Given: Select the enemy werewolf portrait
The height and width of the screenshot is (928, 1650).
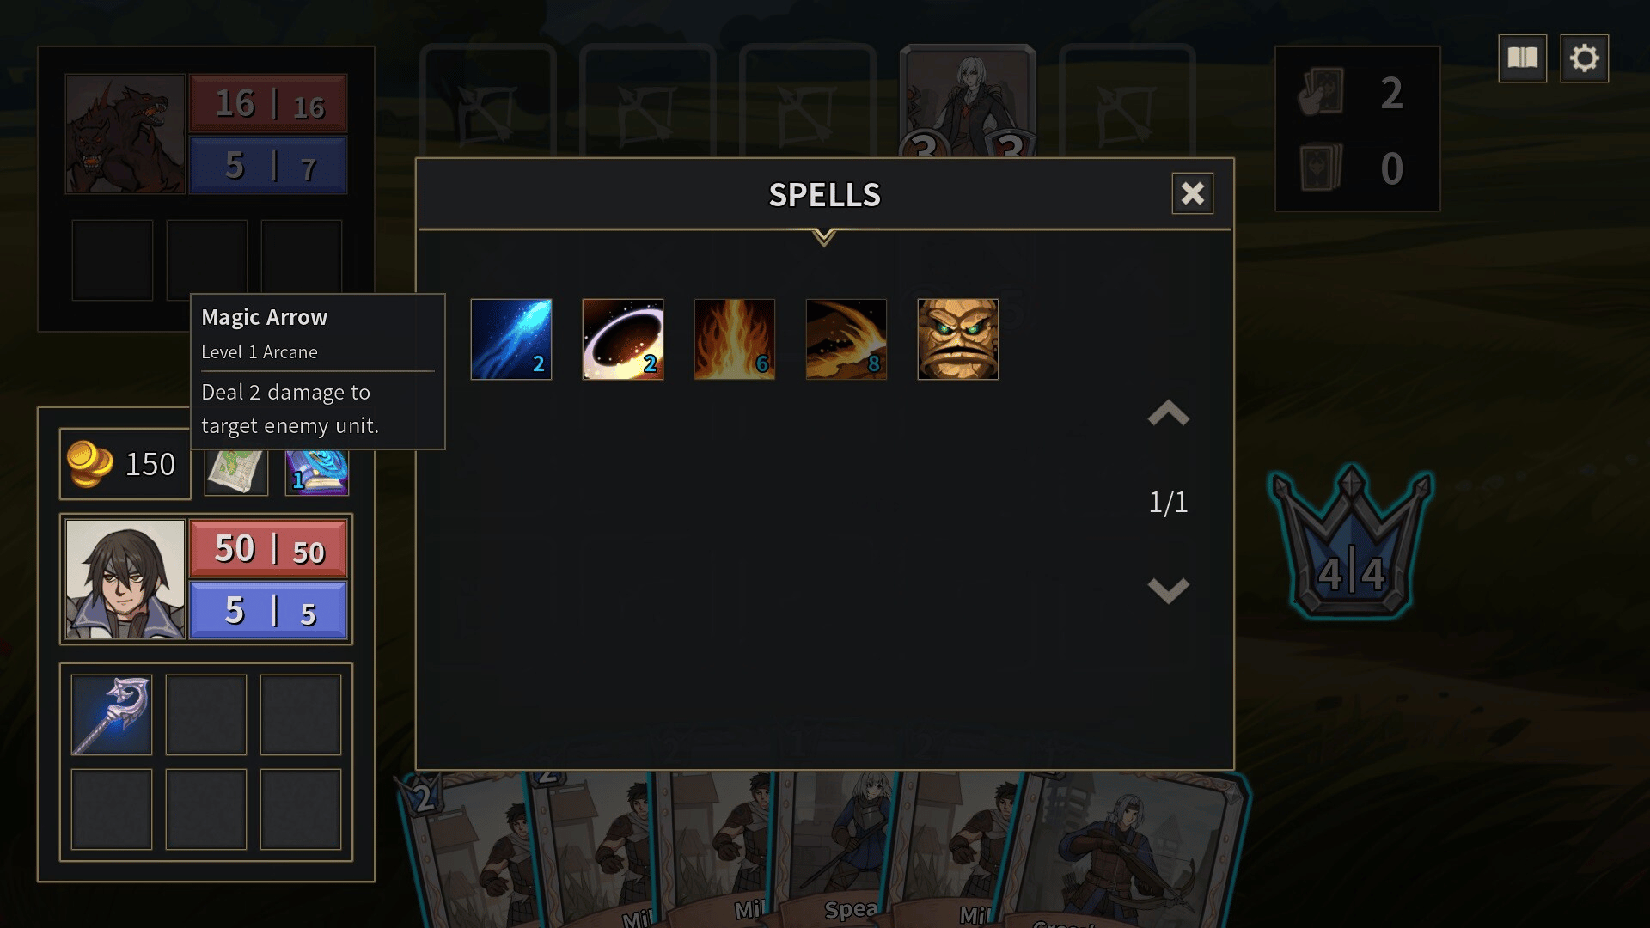Looking at the screenshot, I should coord(125,134).
